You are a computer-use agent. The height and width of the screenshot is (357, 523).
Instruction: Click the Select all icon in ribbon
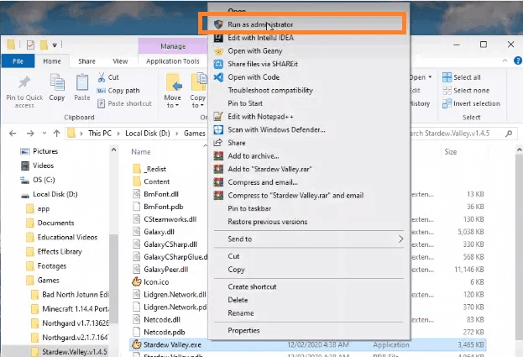pos(447,77)
